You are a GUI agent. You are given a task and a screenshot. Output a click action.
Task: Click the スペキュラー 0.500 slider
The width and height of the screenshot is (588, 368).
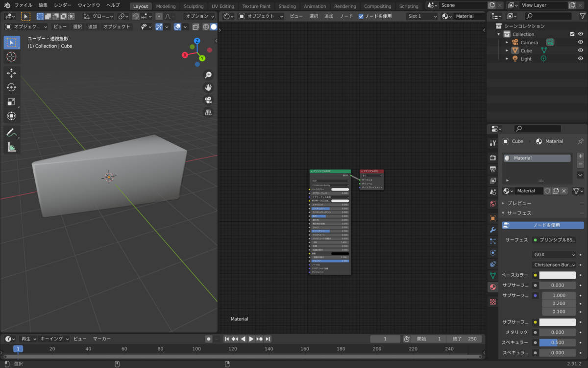558,342
